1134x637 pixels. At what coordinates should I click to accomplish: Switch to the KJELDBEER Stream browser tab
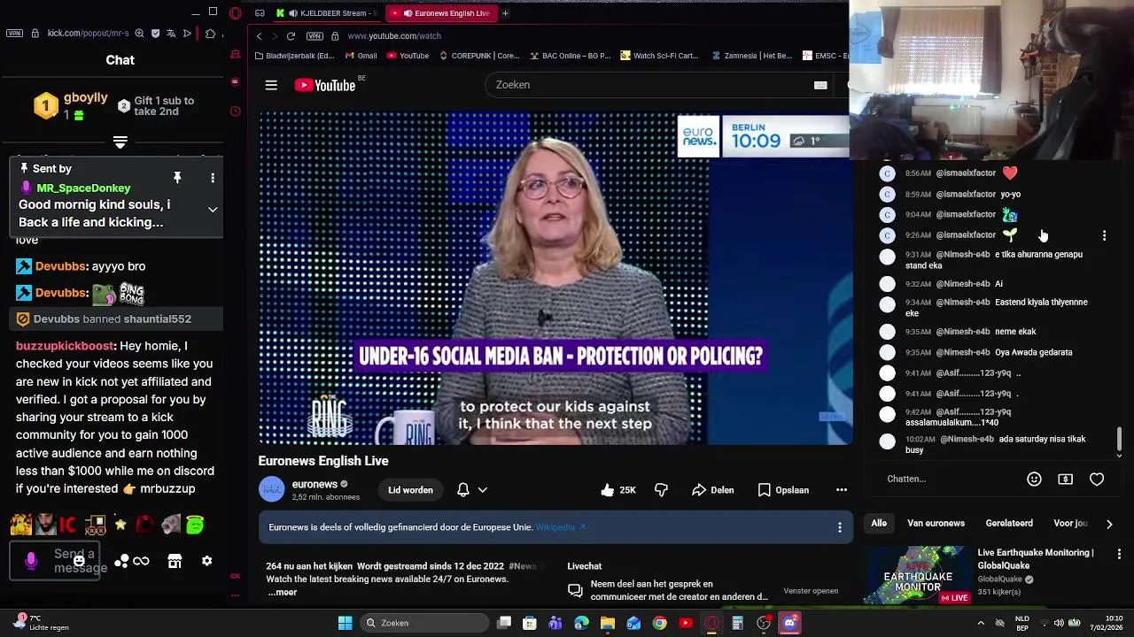tap(326, 13)
